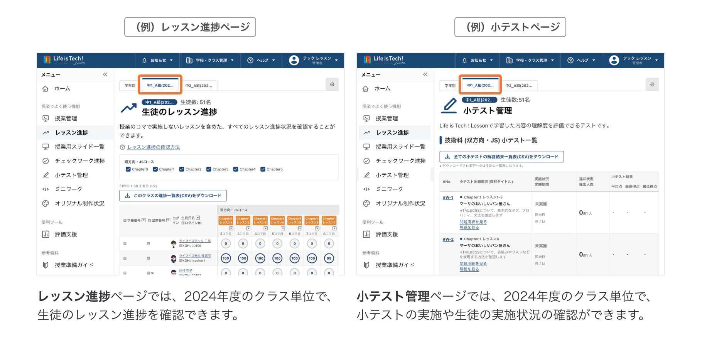Click the オリジナル制作状況 palette icon in right sidebar
The width and height of the screenshot is (702, 341).
click(366, 203)
